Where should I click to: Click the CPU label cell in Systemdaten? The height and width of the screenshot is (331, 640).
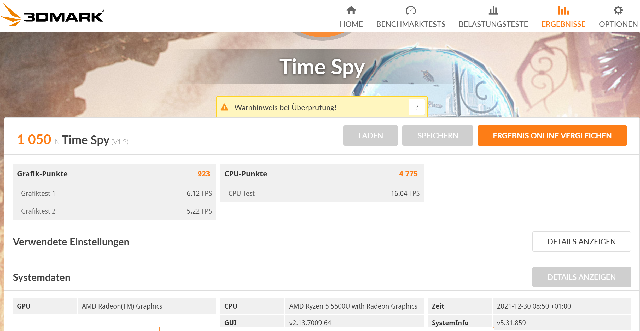pyautogui.click(x=252, y=306)
